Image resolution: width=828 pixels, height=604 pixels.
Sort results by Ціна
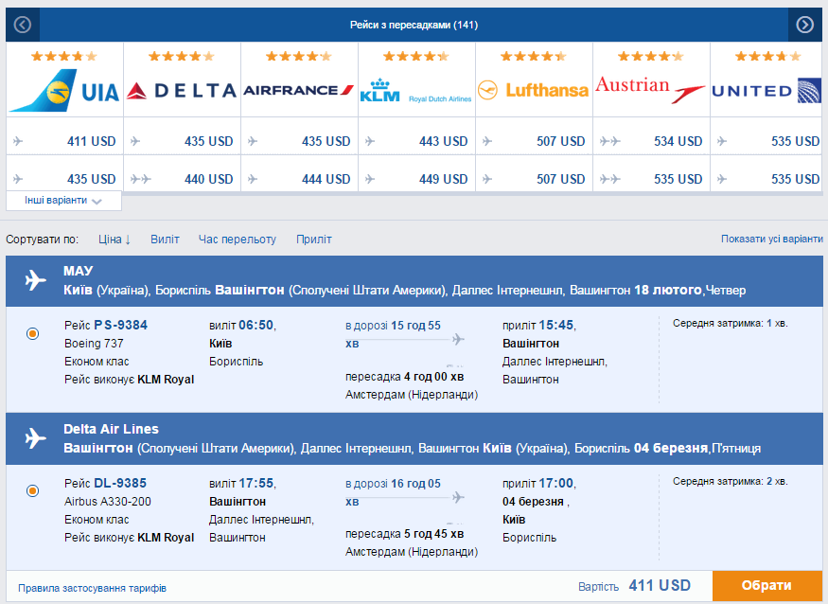pos(115,240)
